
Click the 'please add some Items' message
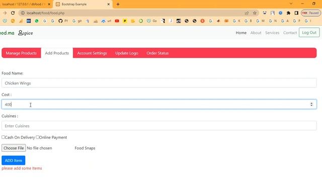[x=22, y=168]
